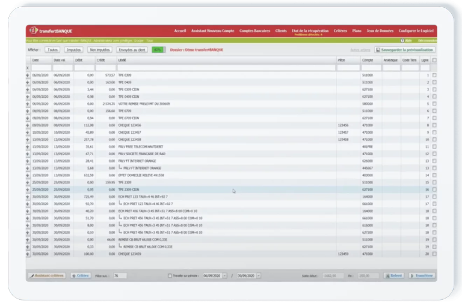The height and width of the screenshot is (304, 462).
Task: Sort by the Compte column header
Action: [x=371, y=60]
